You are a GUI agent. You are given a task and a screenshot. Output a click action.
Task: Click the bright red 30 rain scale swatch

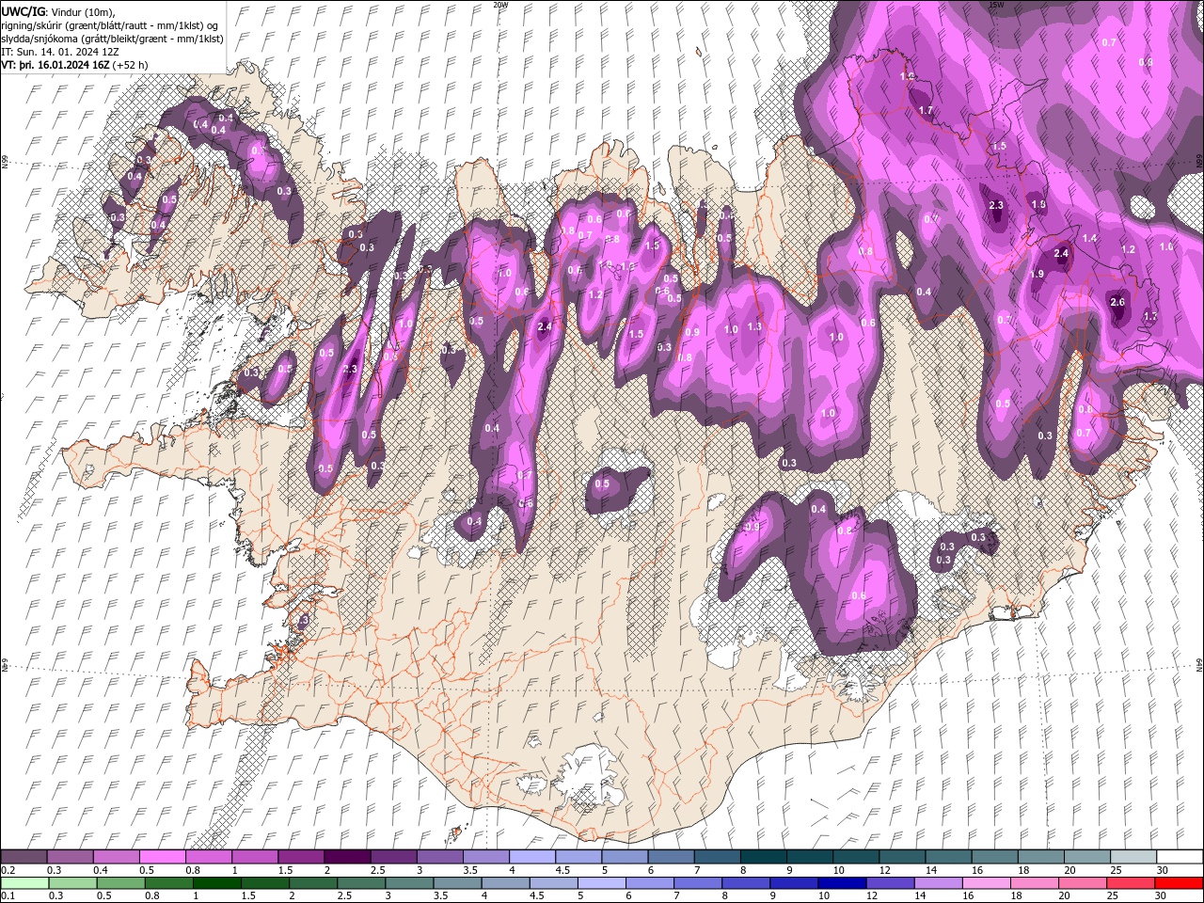click(1180, 882)
